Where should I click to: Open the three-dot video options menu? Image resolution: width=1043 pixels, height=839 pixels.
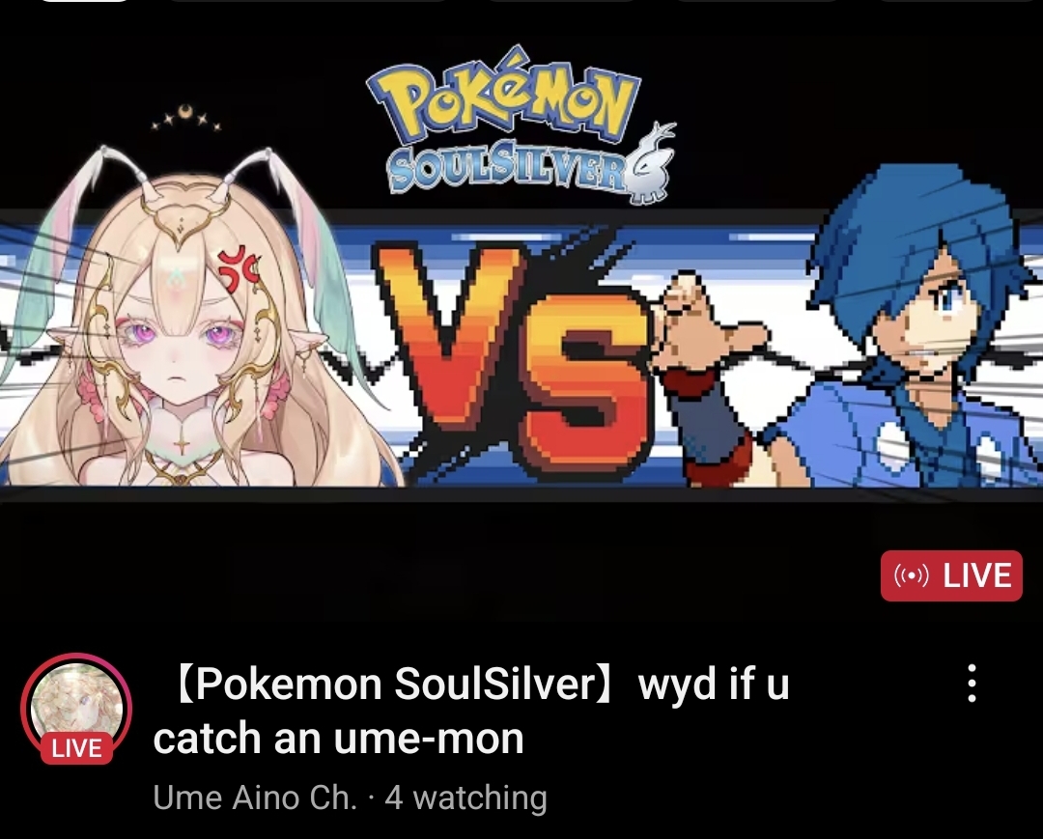(972, 683)
